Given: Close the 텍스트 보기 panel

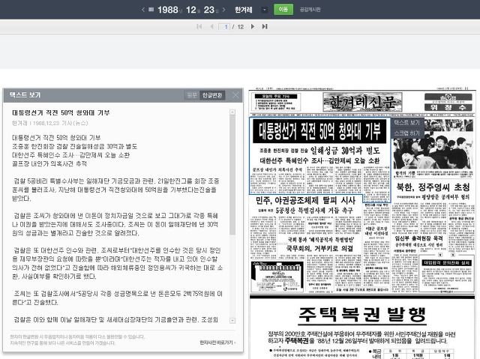Looking at the screenshot, I should [x=235, y=95].
